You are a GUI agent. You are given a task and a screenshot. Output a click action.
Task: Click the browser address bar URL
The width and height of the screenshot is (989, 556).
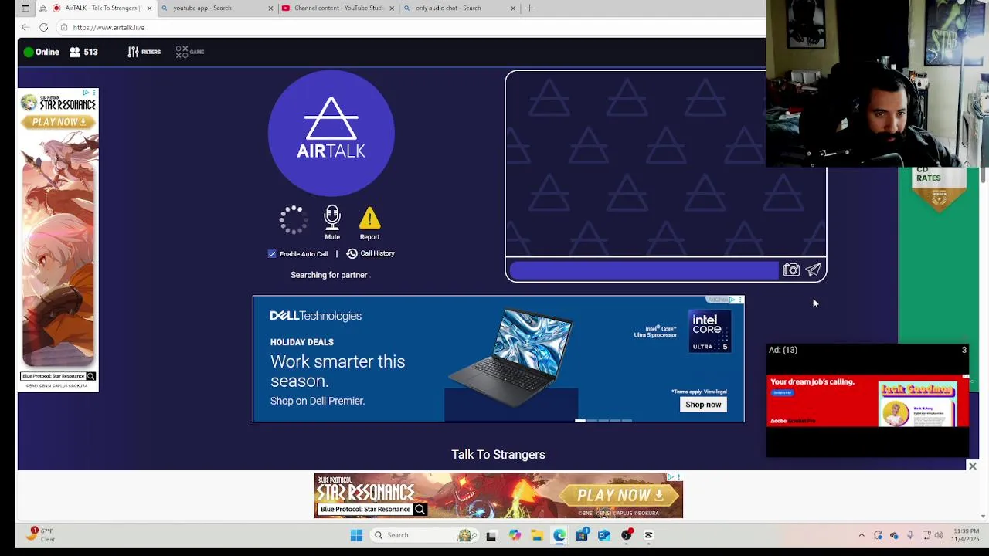pos(109,27)
